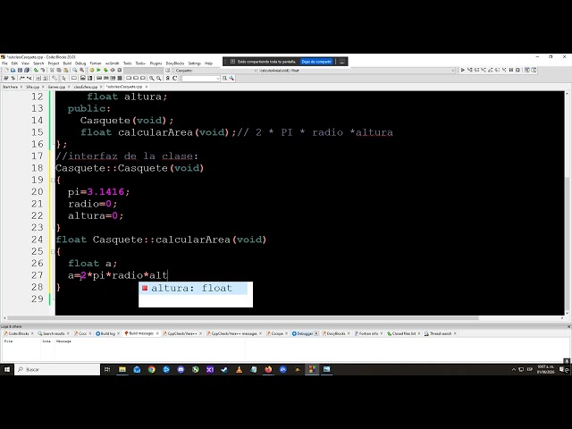Switch to the 'Thread search' log tab

(441, 333)
